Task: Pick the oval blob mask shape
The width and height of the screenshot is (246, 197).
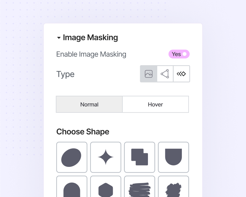Action: pyautogui.click(x=72, y=157)
